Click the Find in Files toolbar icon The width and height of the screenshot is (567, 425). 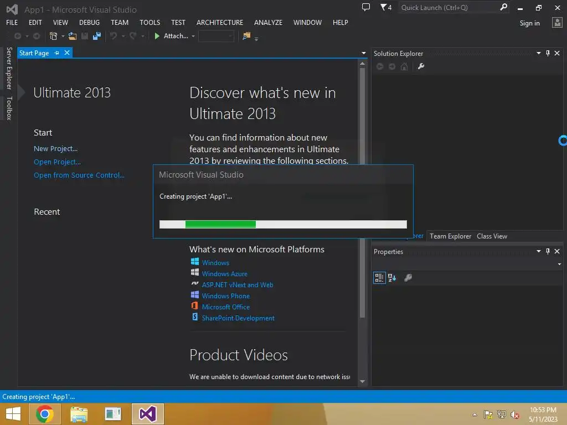point(246,36)
